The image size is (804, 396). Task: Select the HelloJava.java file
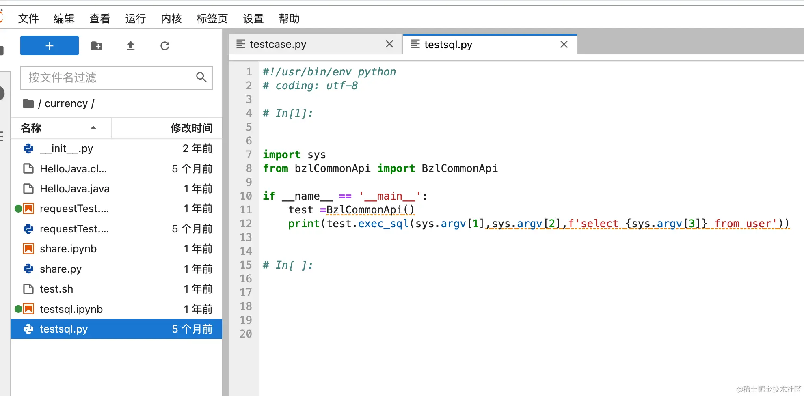pyautogui.click(x=117, y=189)
